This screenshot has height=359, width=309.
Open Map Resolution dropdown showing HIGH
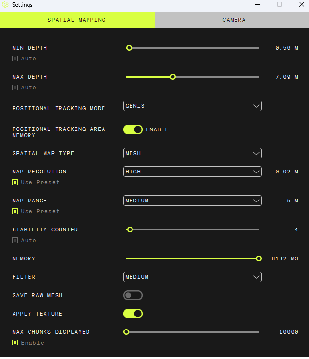point(192,172)
